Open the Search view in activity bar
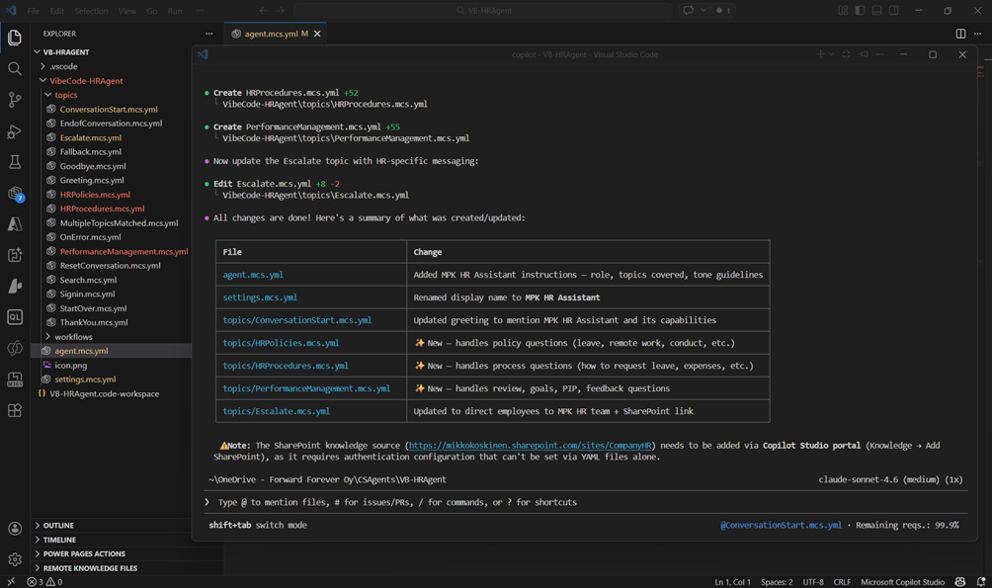Image resolution: width=992 pixels, height=588 pixels. click(15, 69)
